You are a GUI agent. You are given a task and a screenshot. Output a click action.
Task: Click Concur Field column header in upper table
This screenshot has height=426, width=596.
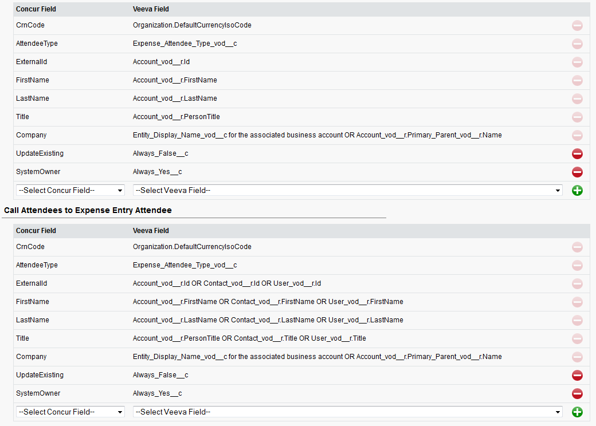pos(36,9)
